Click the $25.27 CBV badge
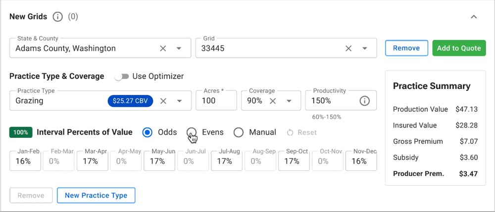The width and height of the screenshot is (495, 212). 130,101
